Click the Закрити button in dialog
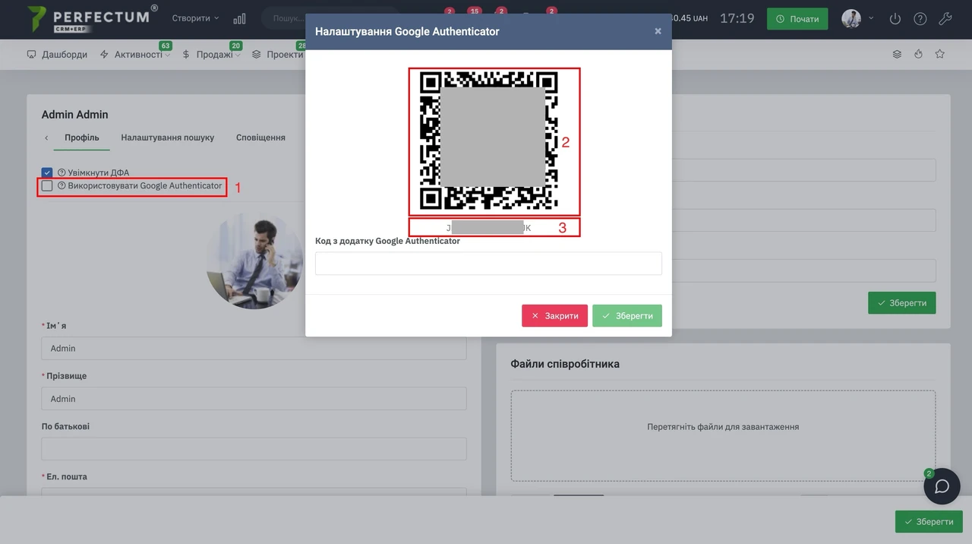This screenshot has height=544, width=972. 554,315
